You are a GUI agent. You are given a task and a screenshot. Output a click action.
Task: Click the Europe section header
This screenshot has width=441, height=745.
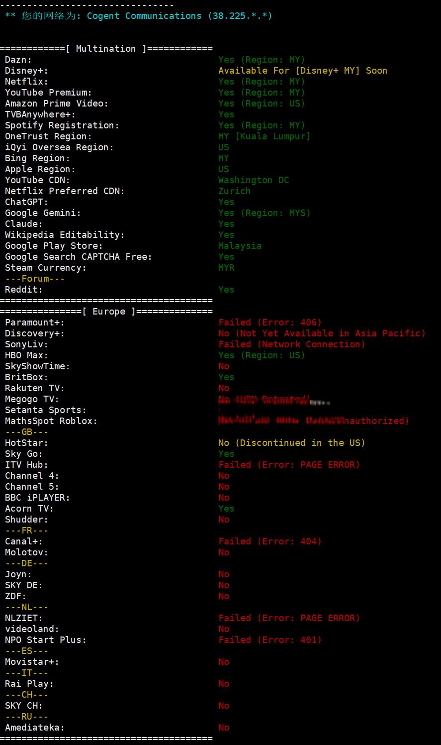(x=106, y=312)
